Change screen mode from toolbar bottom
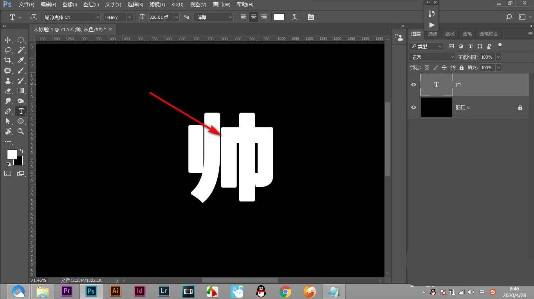Viewport: 534px width, 299px height. tap(21, 174)
